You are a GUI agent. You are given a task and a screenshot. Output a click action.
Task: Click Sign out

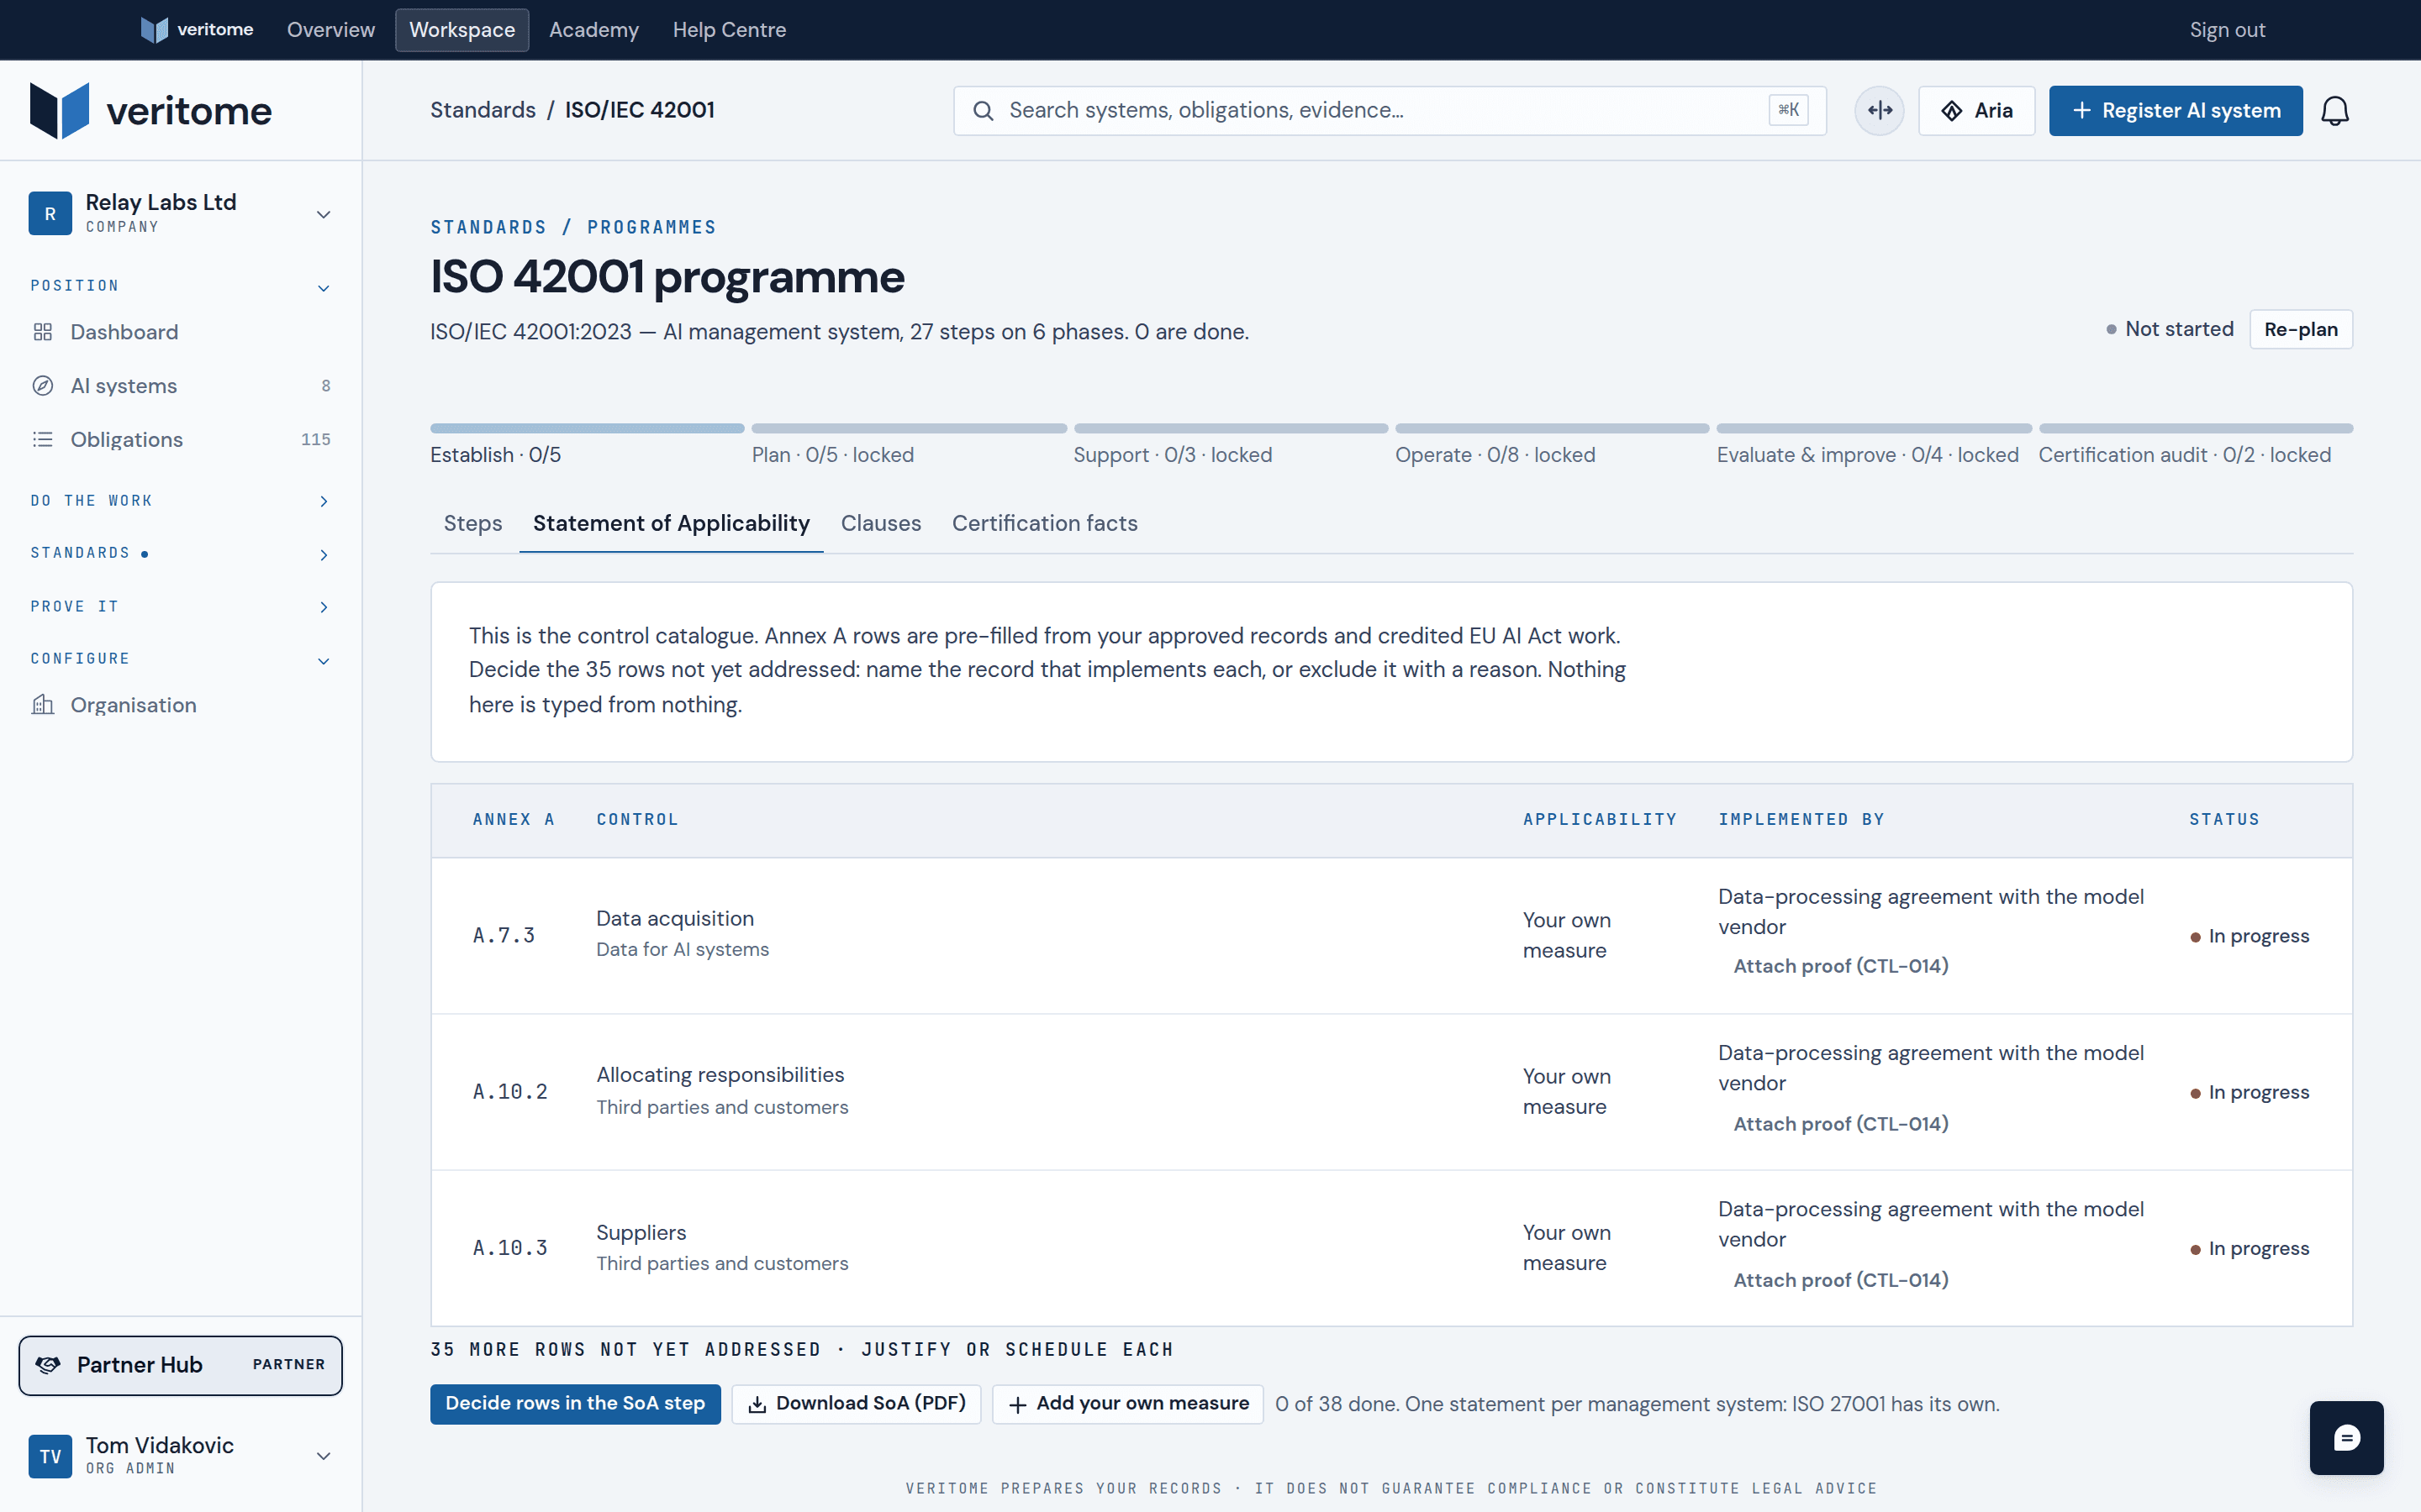tap(2227, 30)
